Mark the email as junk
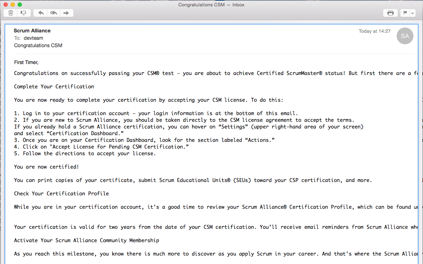The image size is (423, 264). [x=23, y=13]
